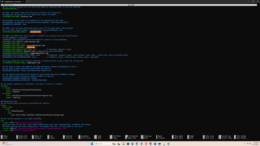Open the volume tray icon
This screenshot has width=260, height=146.
[250, 144]
